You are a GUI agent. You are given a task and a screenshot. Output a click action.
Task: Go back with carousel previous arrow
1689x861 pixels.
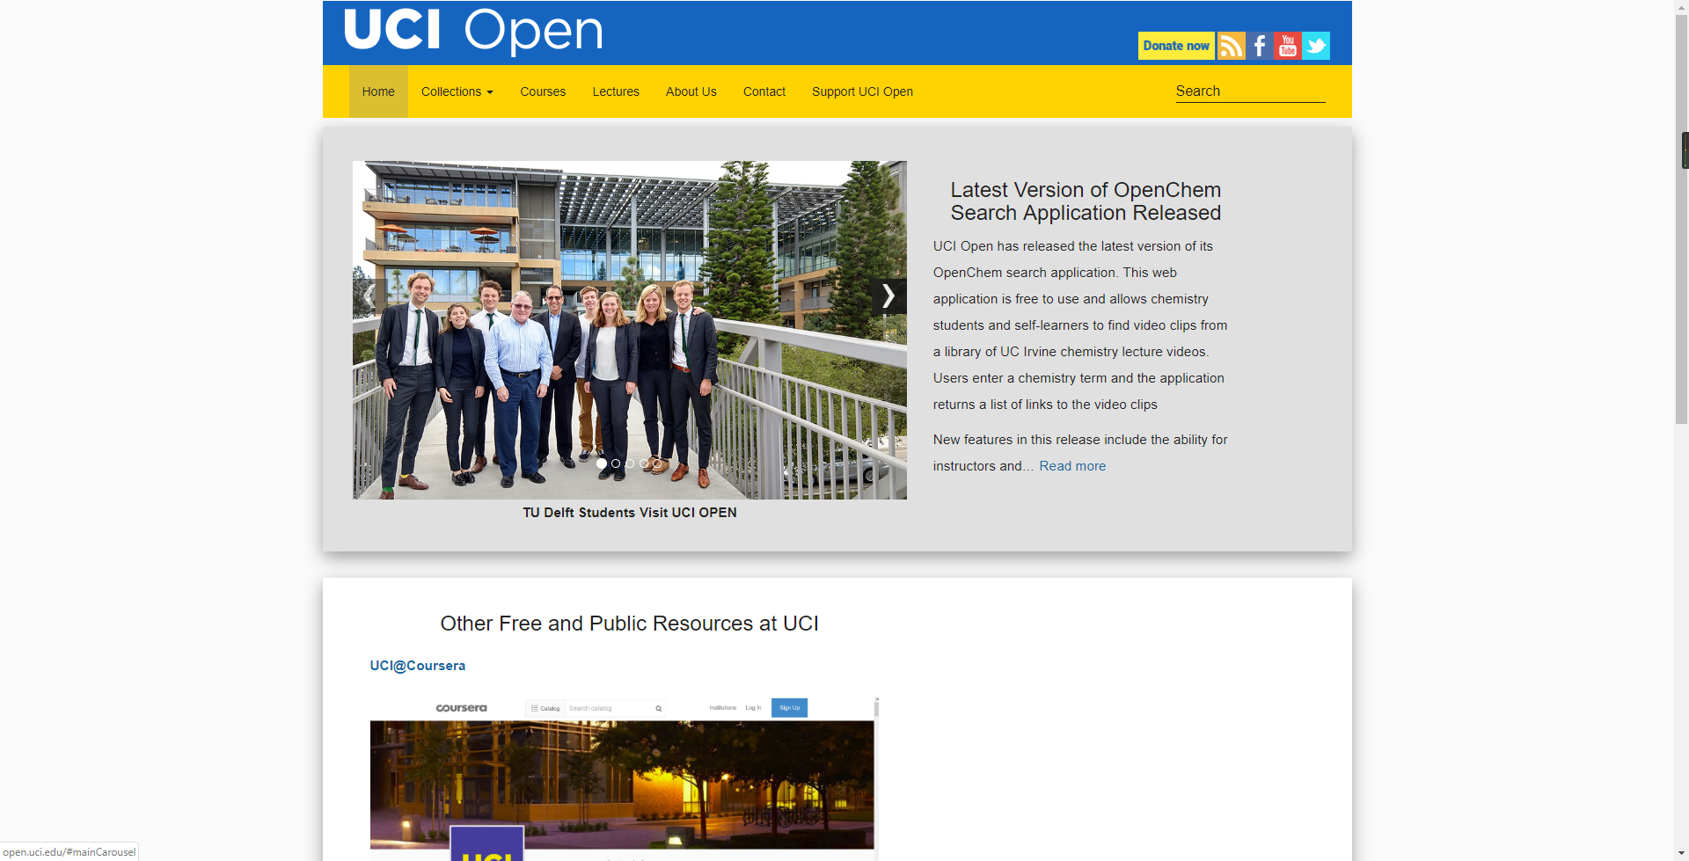(x=369, y=296)
